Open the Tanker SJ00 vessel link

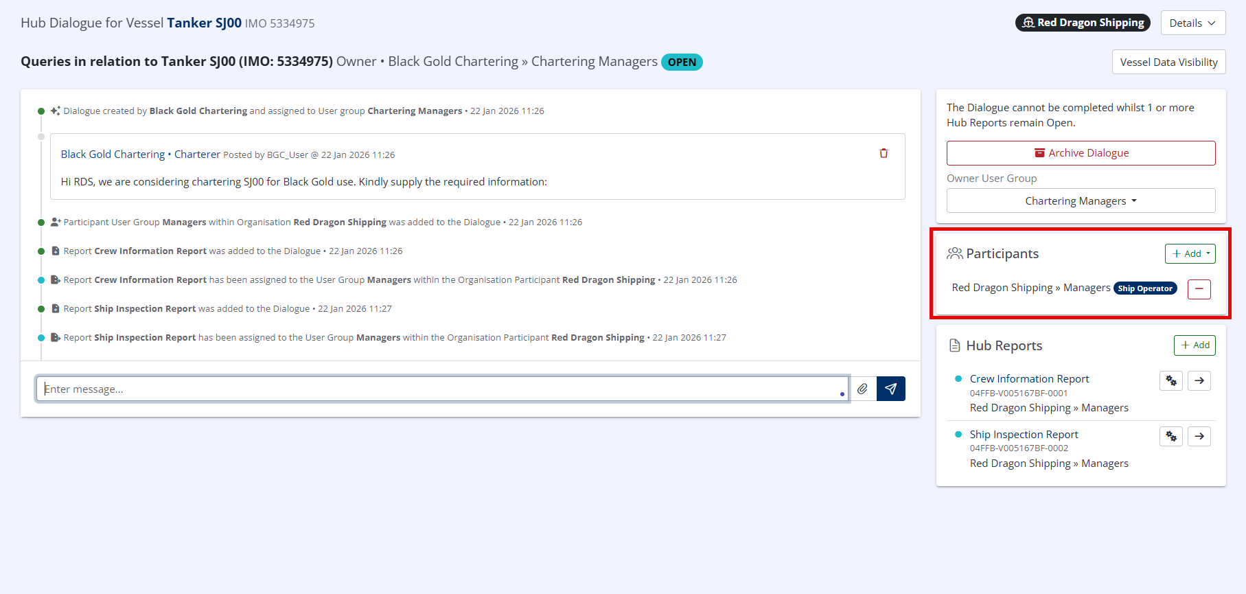point(204,23)
